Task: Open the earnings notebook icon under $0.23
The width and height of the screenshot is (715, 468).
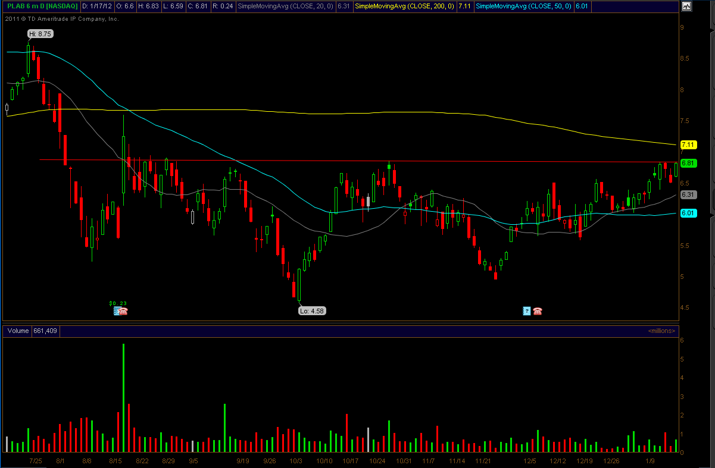Action: click(x=116, y=310)
